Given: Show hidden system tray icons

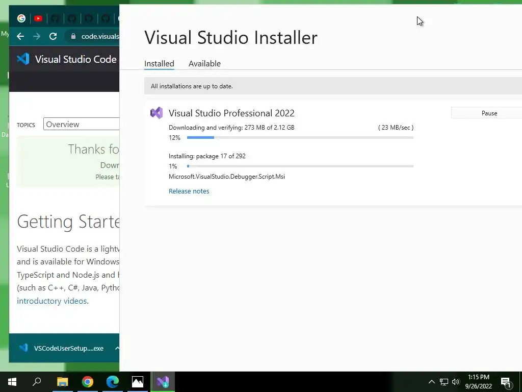Looking at the screenshot, I should pyautogui.click(x=431, y=382).
